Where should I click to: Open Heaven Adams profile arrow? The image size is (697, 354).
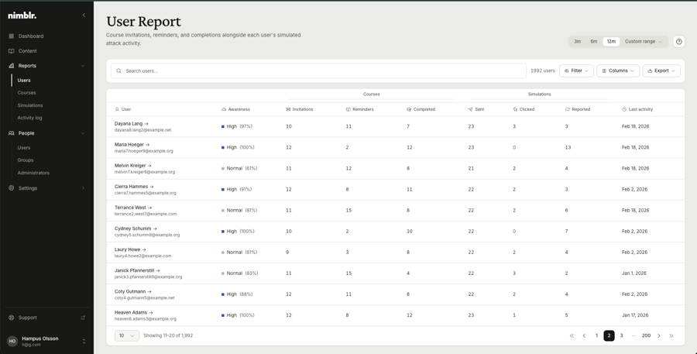coord(151,313)
